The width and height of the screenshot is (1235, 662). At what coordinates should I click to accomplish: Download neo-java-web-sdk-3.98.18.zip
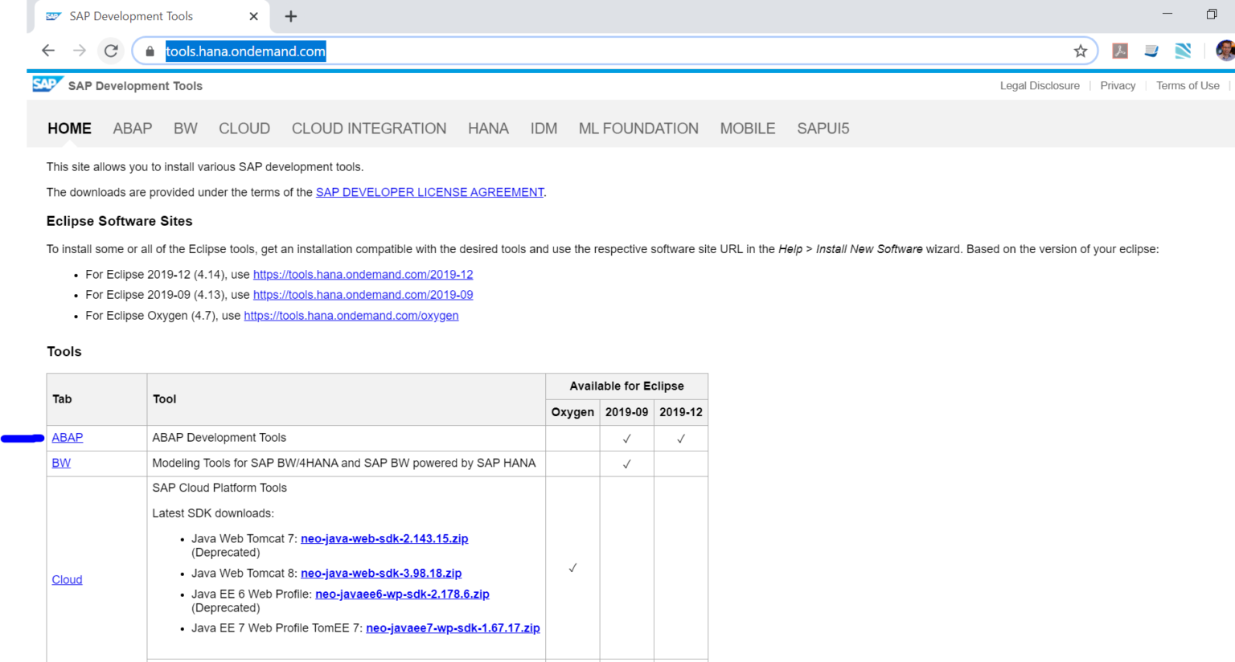coord(381,573)
